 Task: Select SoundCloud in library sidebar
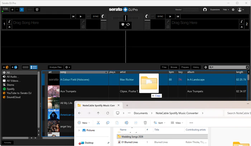pos(20,97)
